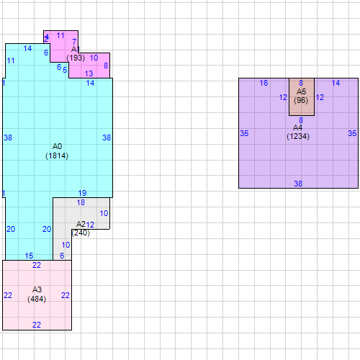Click the 10 dimension inside pink area A1
Image resolution: width=360 pixels, height=360 pixels.
click(x=94, y=58)
